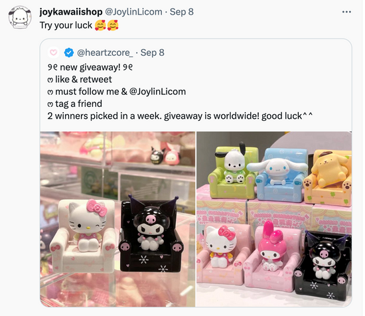This screenshot has width=365, height=316.
Task: Open the @heartzcore_ profile handle
Action: (x=105, y=52)
